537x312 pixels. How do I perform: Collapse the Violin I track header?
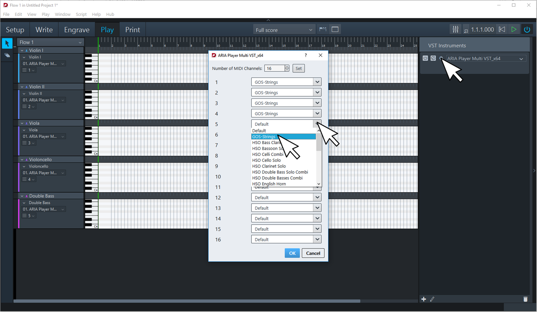(x=22, y=50)
